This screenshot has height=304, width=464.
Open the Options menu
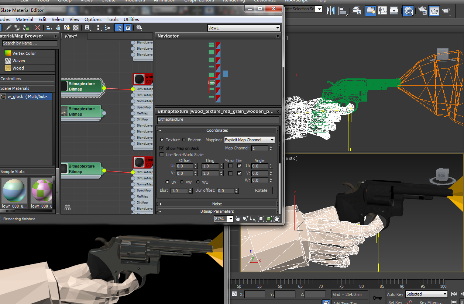[93, 20]
